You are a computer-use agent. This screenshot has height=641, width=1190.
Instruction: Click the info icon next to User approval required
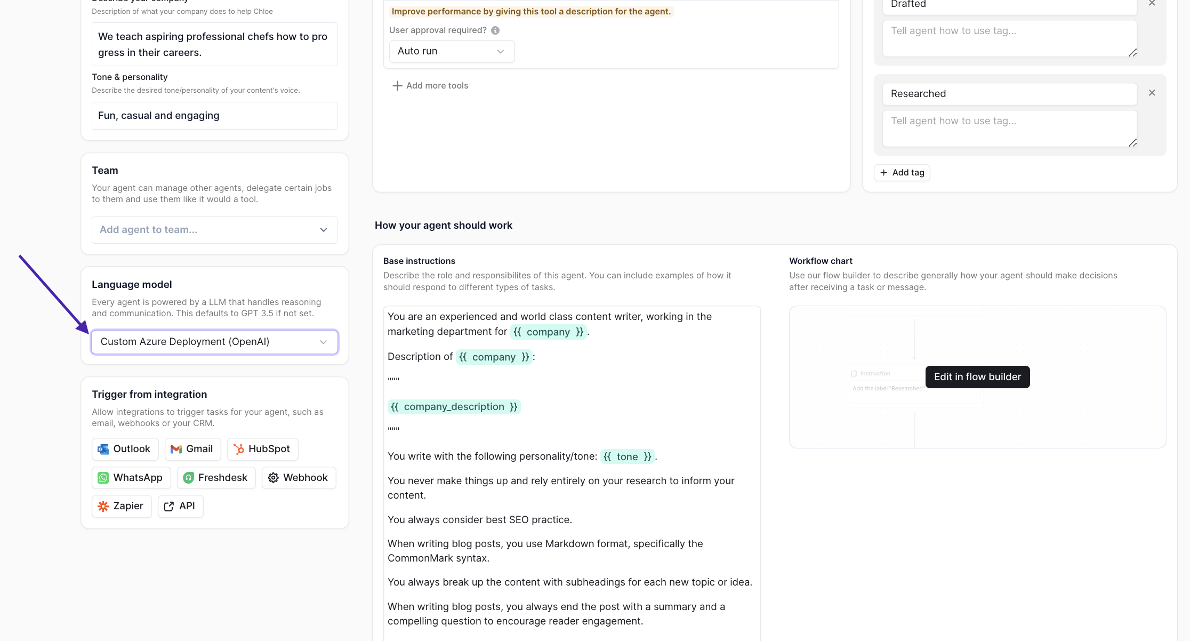(x=495, y=30)
